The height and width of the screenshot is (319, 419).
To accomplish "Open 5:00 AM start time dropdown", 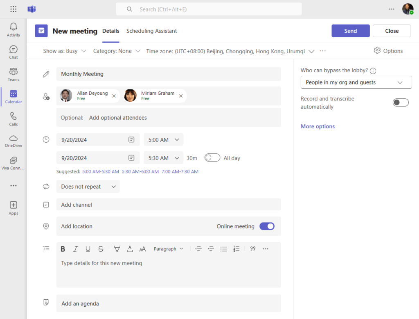I will point(164,139).
